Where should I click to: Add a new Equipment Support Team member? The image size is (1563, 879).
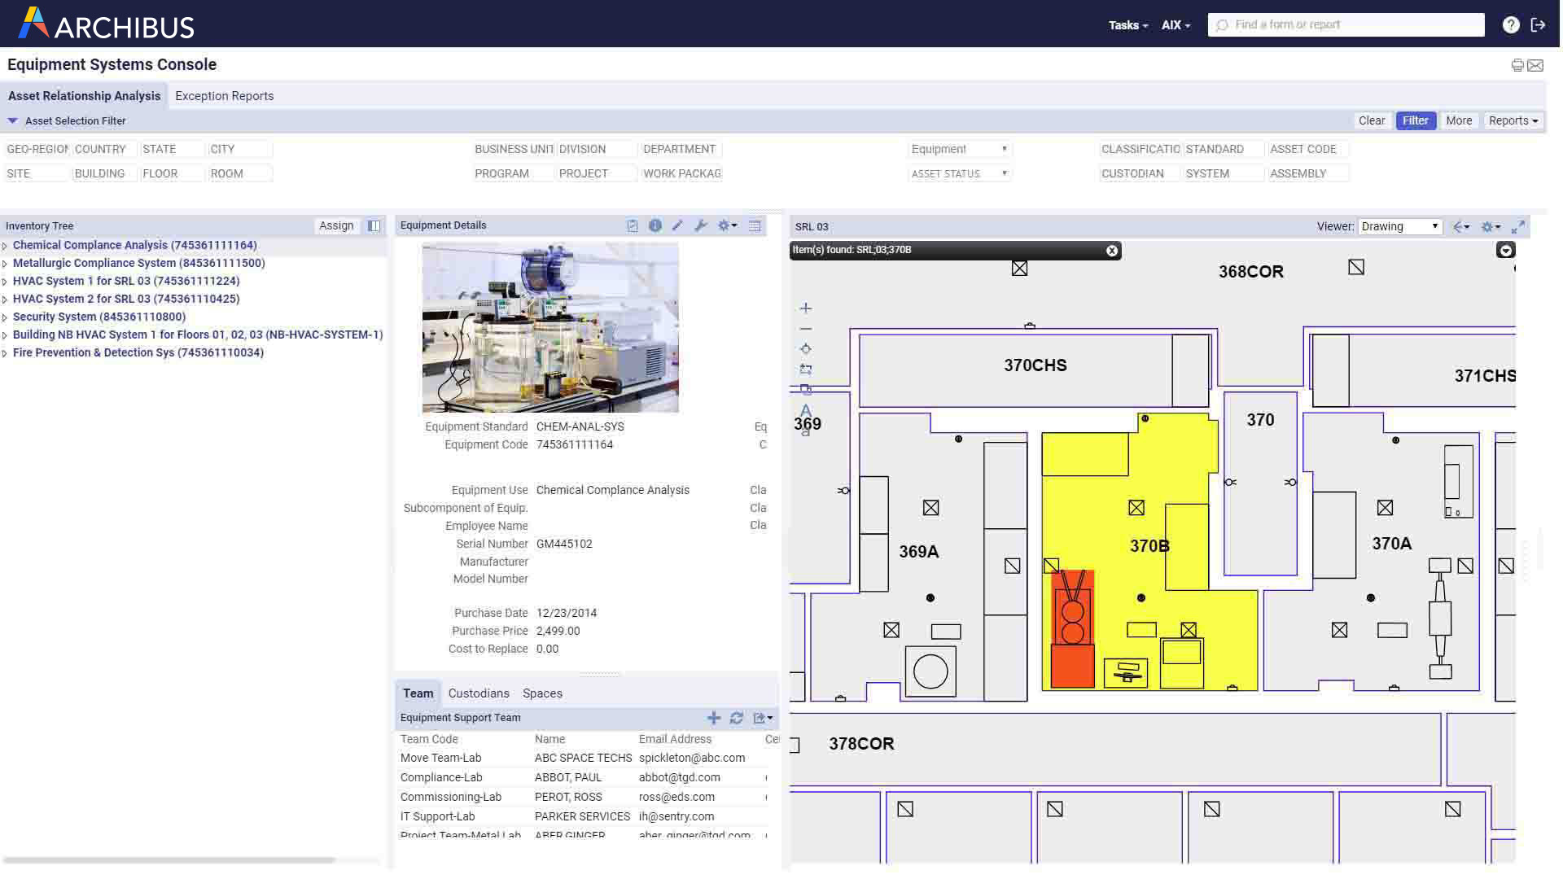pos(714,718)
